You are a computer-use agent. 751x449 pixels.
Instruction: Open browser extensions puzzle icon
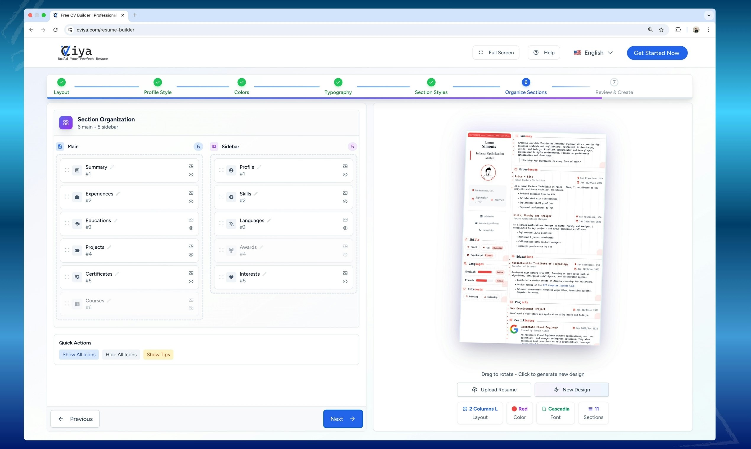[678, 30]
